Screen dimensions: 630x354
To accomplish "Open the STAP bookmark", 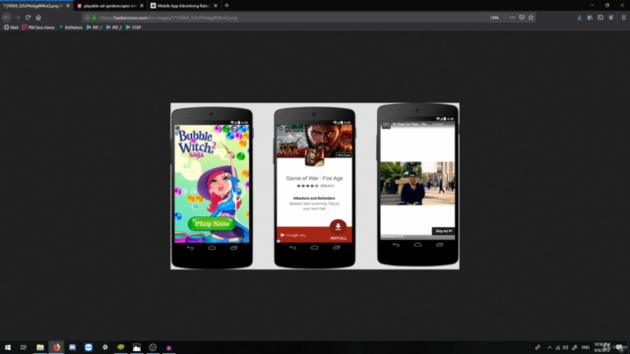I will (134, 28).
